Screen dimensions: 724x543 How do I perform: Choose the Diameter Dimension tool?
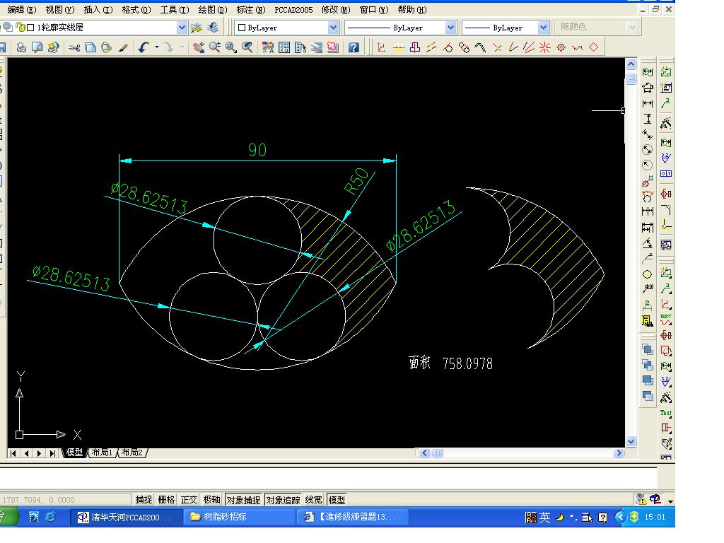coord(648,150)
